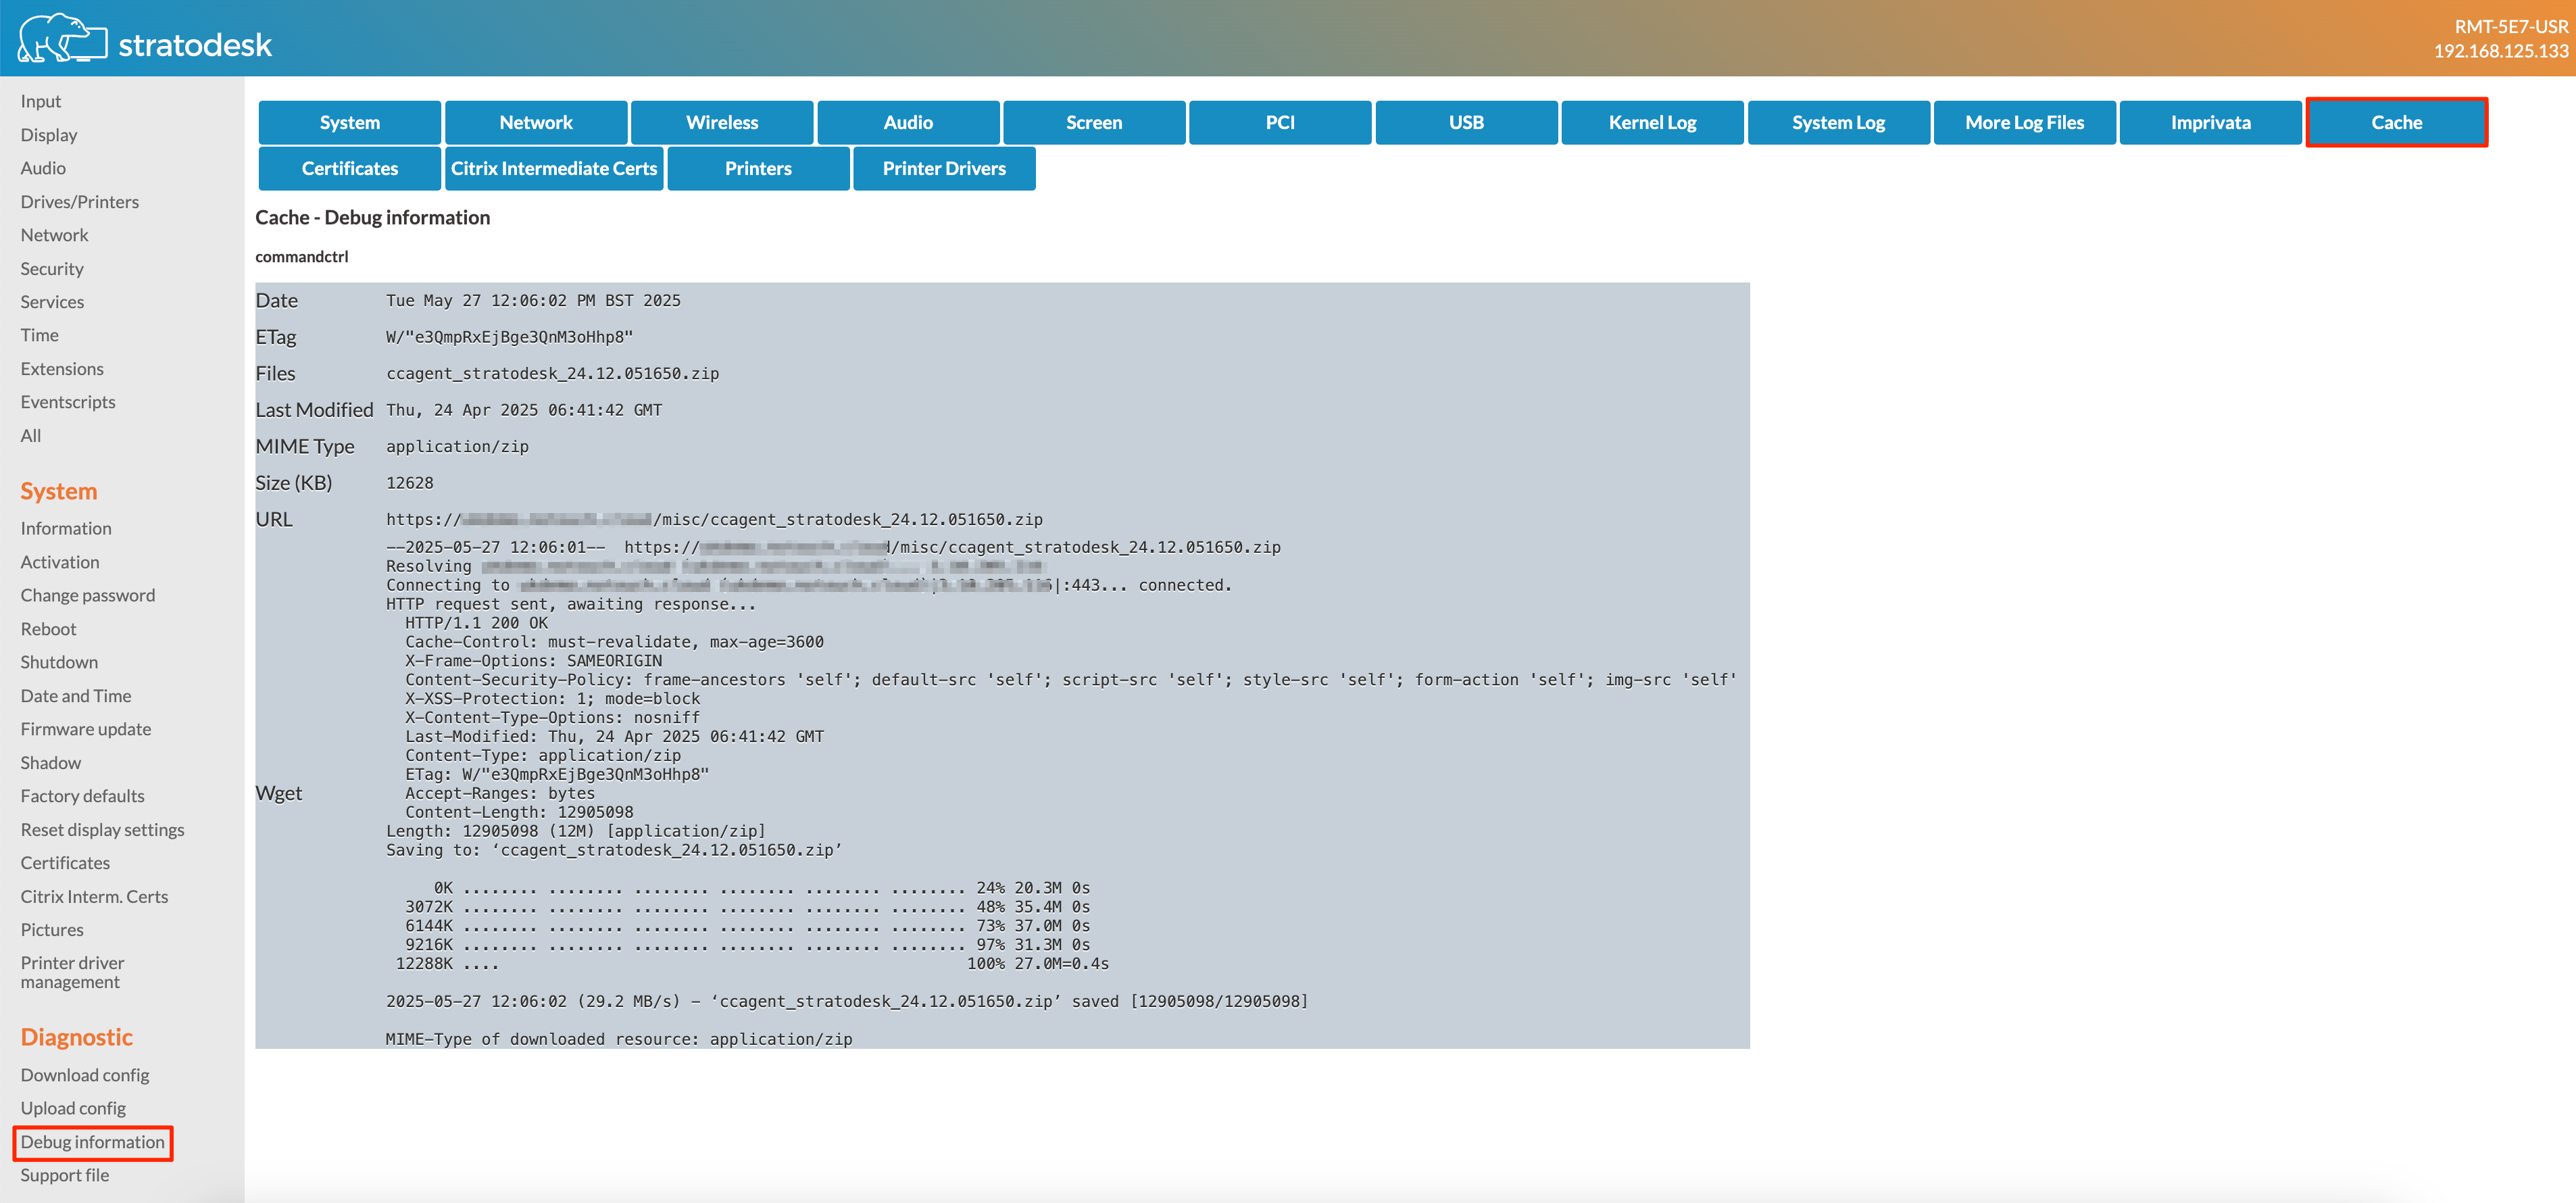Open the Pictures page
The height and width of the screenshot is (1203, 2576).
tap(52, 930)
